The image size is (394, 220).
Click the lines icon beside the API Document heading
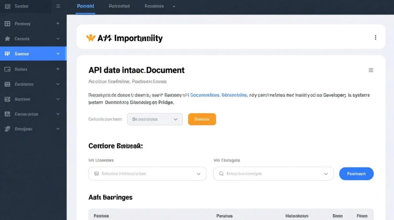[x=371, y=70]
